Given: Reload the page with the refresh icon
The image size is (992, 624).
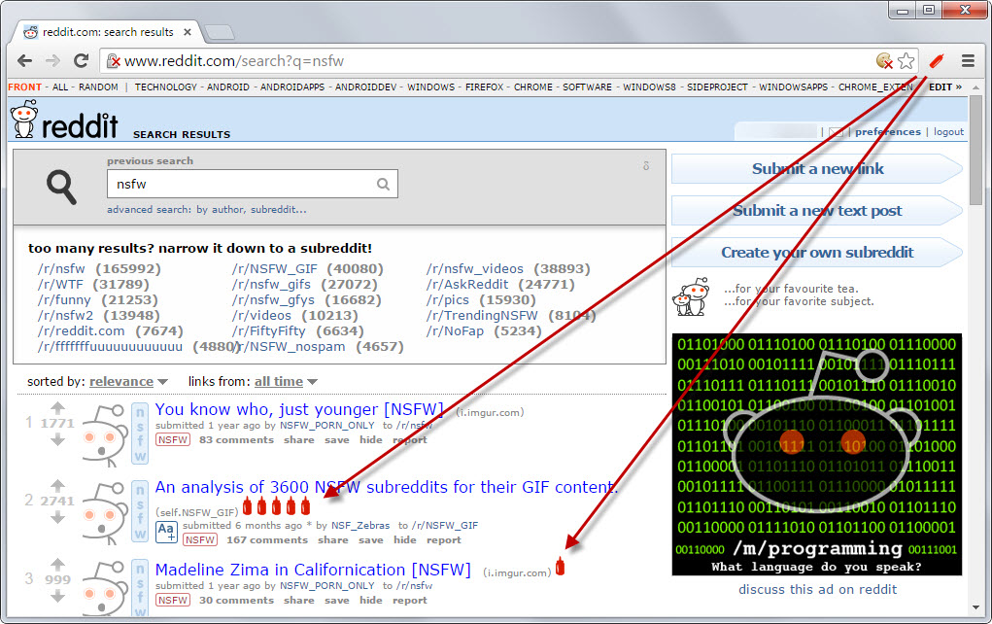Looking at the screenshot, I should (x=81, y=61).
